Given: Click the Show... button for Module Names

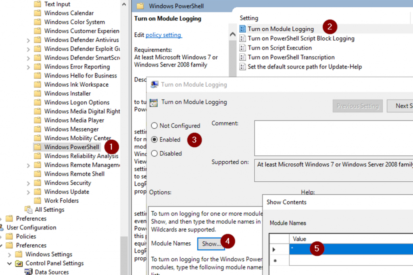Looking at the screenshot, I should click(211, 244).
